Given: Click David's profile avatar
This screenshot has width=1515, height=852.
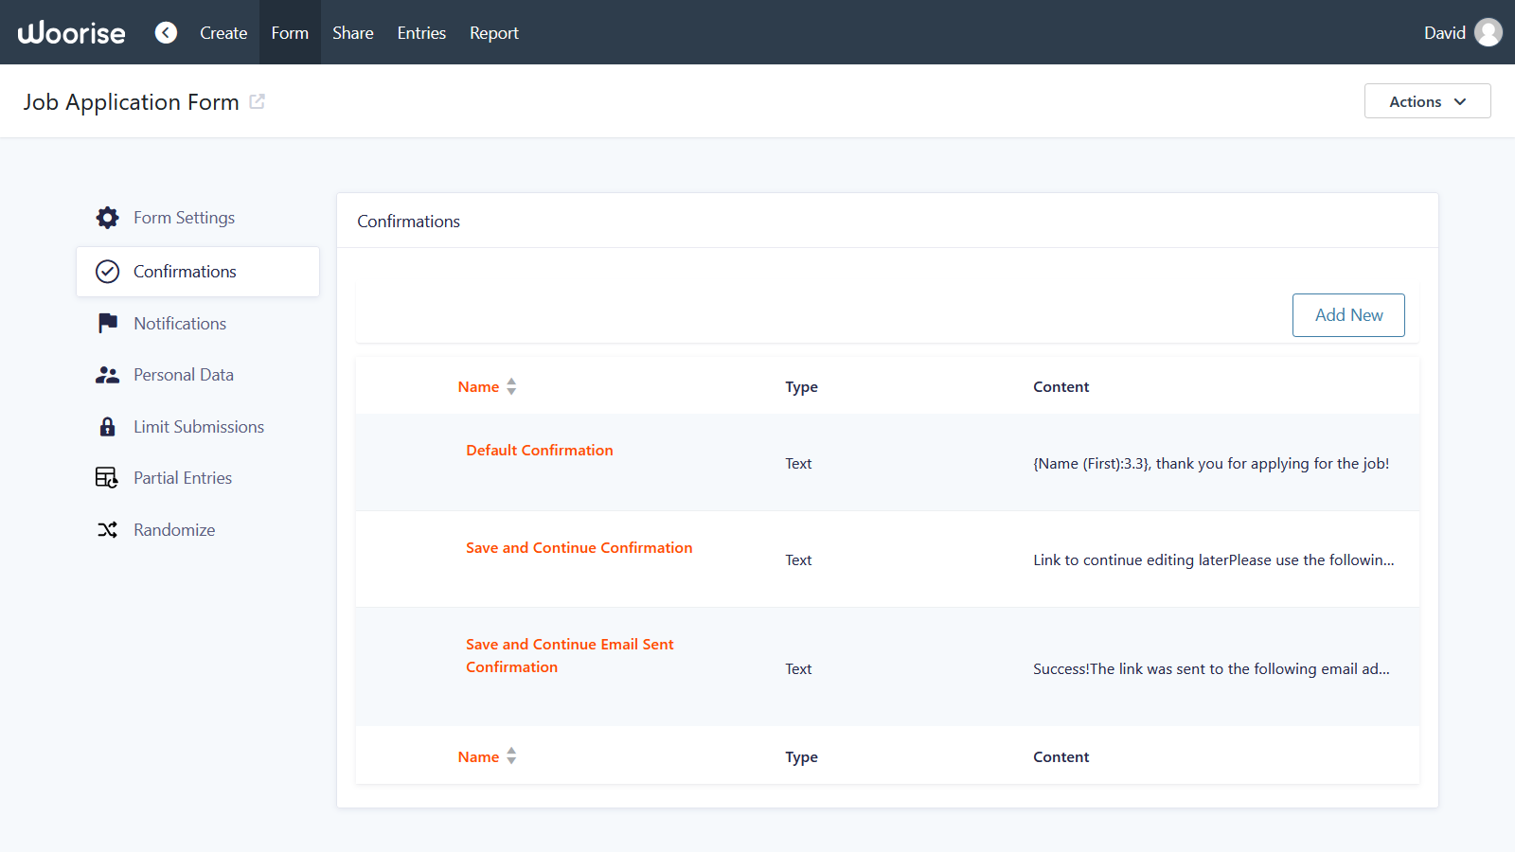Looking at the screenshot, I should click(1488, 31).
